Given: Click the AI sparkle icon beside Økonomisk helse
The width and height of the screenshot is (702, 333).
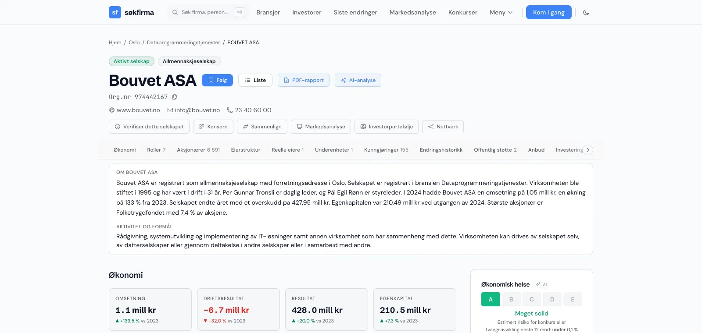Looking at the screenshot, I should pos(538,284).
